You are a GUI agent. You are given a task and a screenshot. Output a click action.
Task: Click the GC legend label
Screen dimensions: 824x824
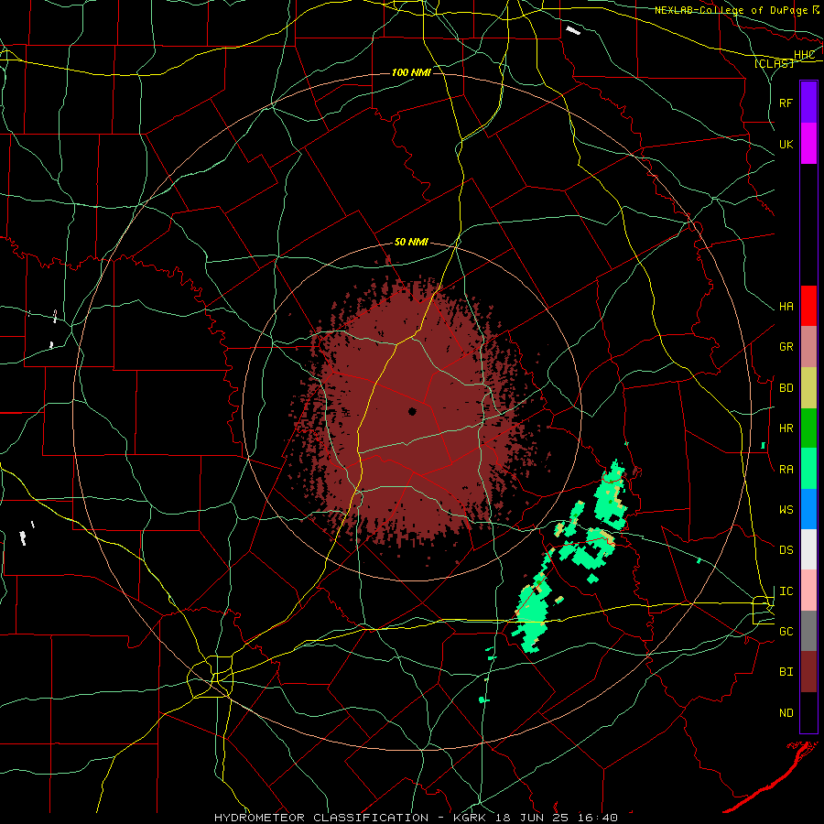coord(786,632)
